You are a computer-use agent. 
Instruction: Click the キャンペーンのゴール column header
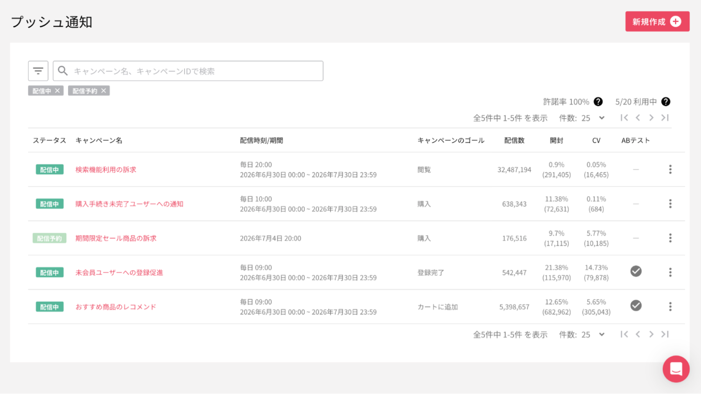pos(451,140)
